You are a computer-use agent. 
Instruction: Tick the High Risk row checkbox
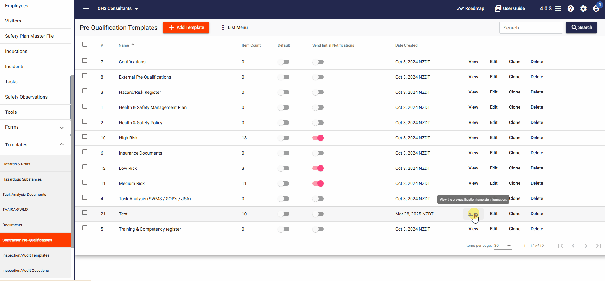click(85, 137)
